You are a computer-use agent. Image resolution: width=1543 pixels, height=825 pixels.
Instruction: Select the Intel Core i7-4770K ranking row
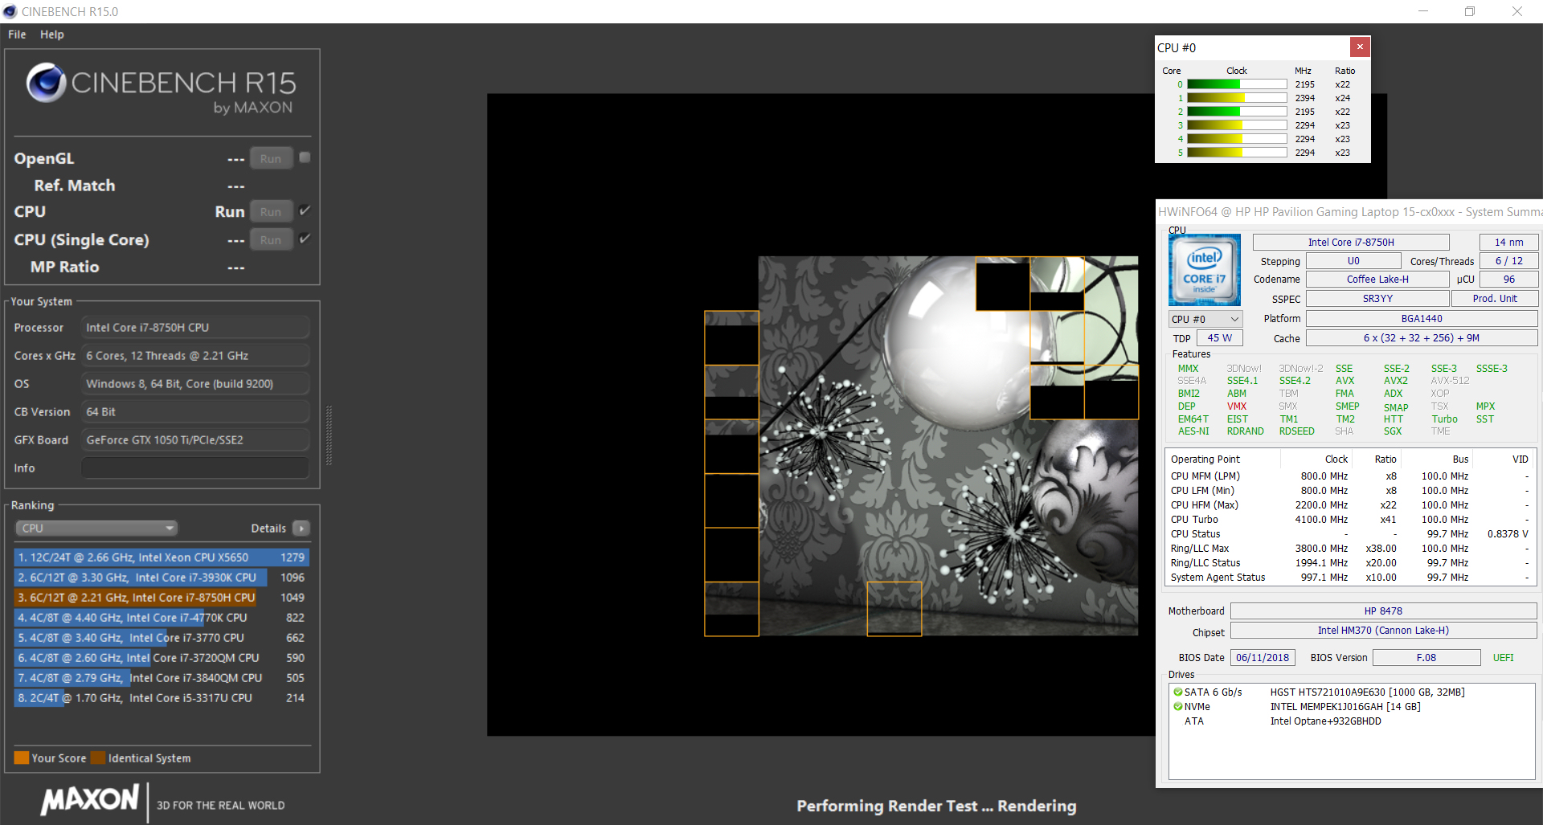[162, 618]
